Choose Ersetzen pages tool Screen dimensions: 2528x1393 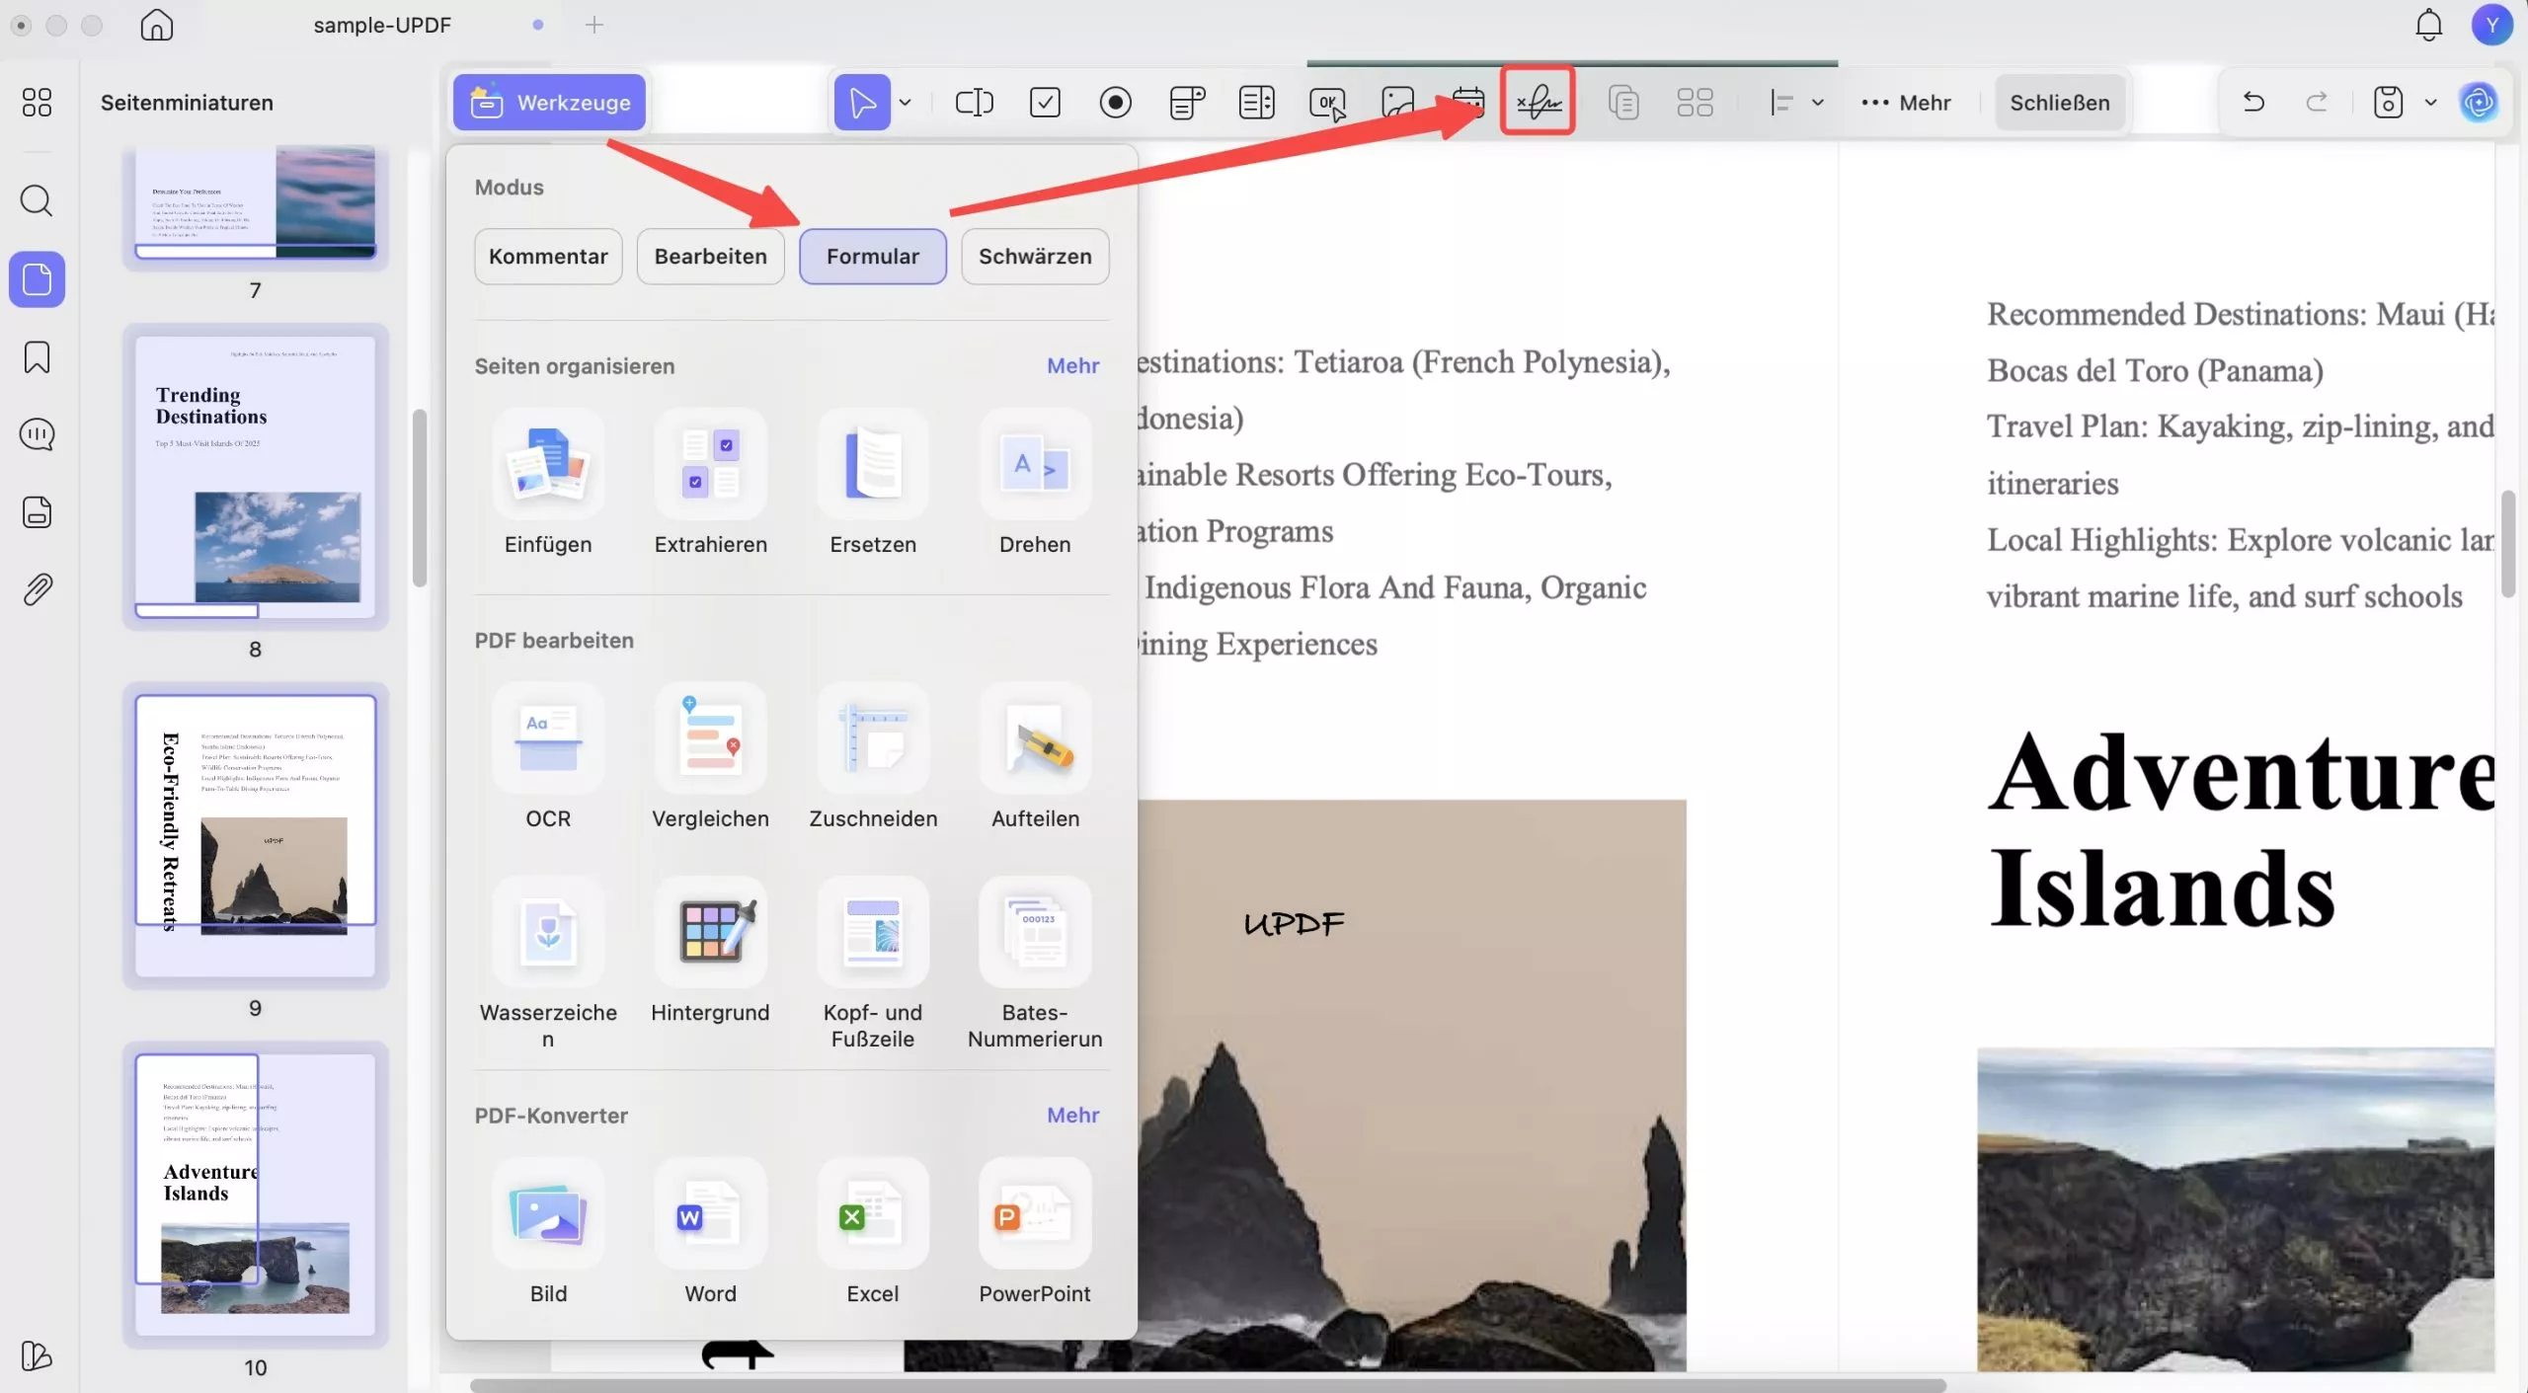[873, 484]
